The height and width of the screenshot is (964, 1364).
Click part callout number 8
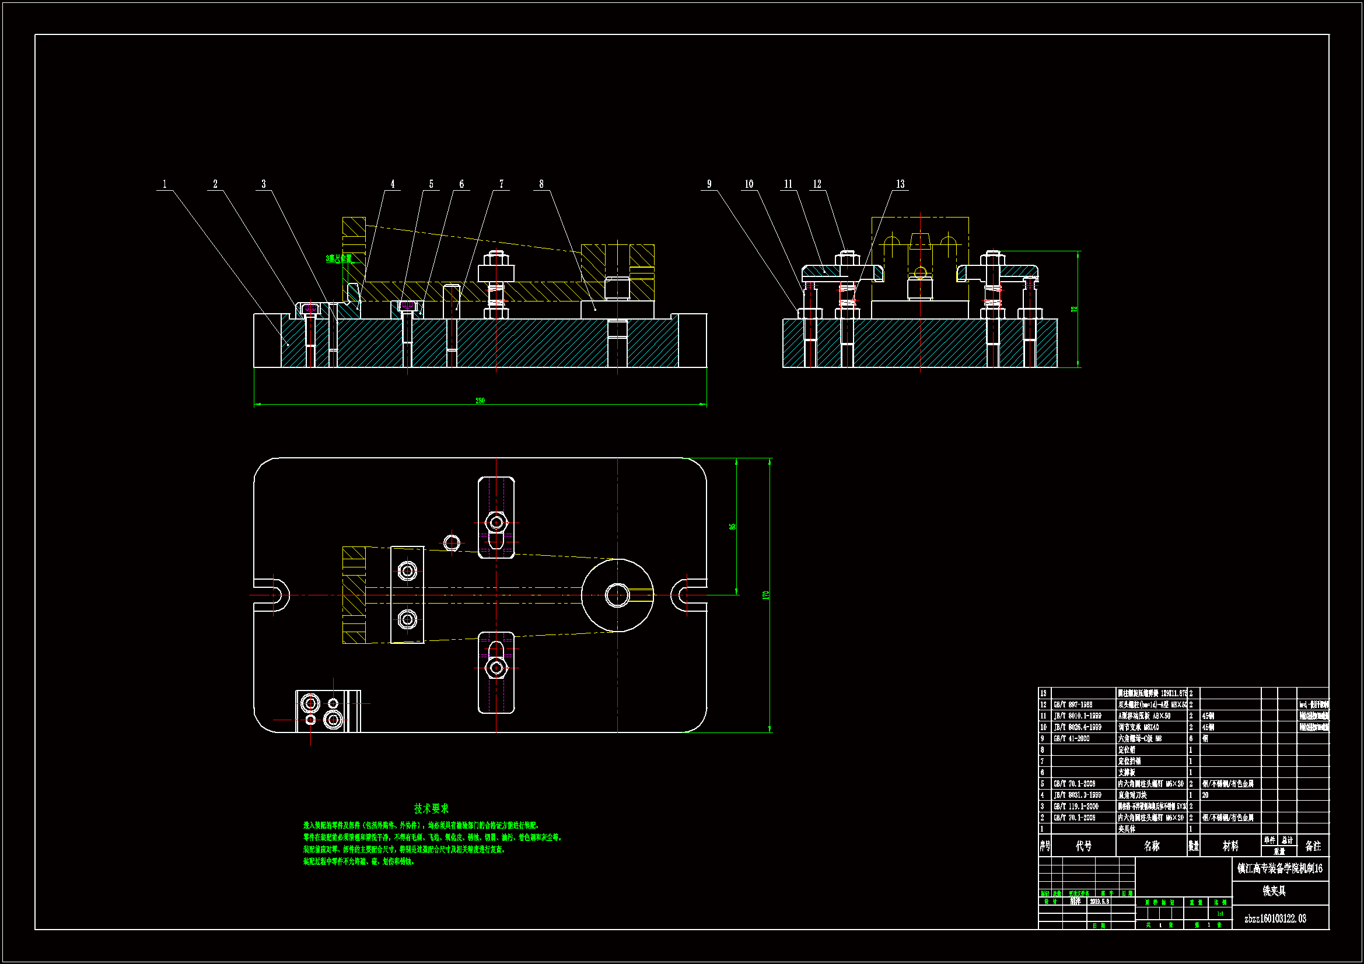pyautogui.click(x=541, y=184)
